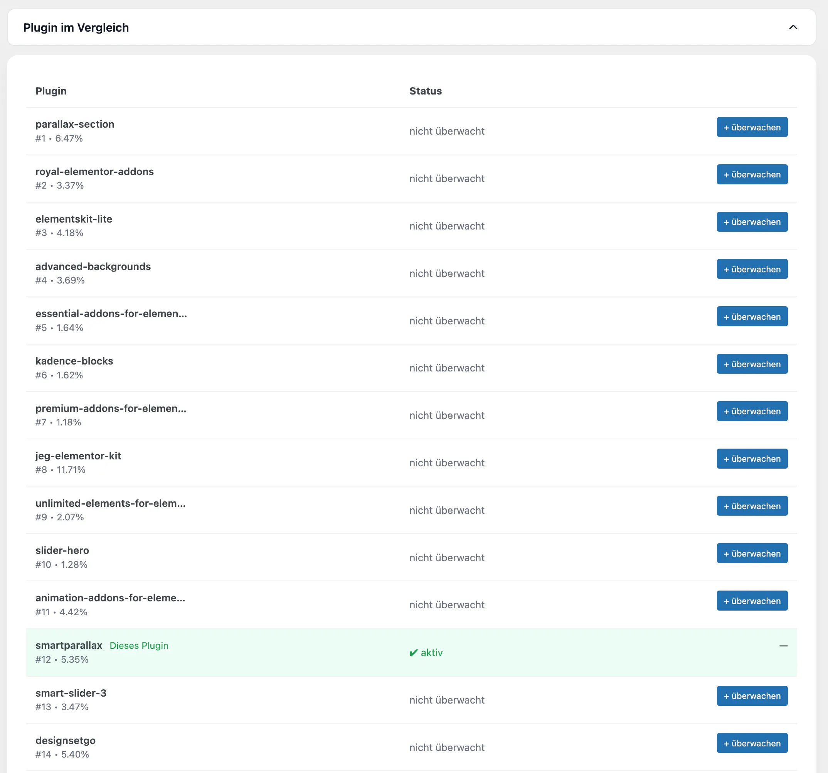828x773 pixels.
Task: Click rank text #7 • 1.18%
Action: [x=58, y=422]
